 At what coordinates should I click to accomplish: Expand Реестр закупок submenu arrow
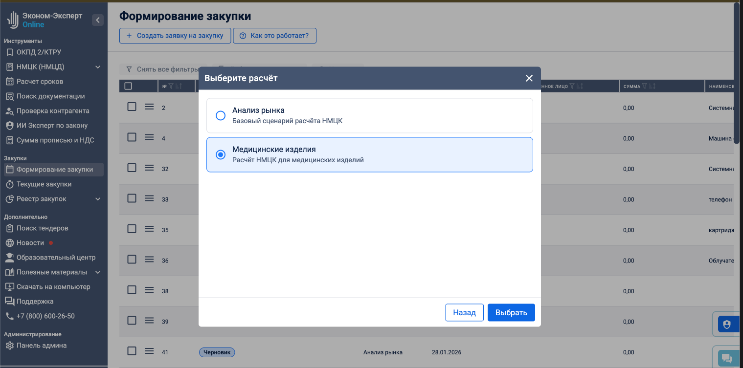(x=98, y=199)
